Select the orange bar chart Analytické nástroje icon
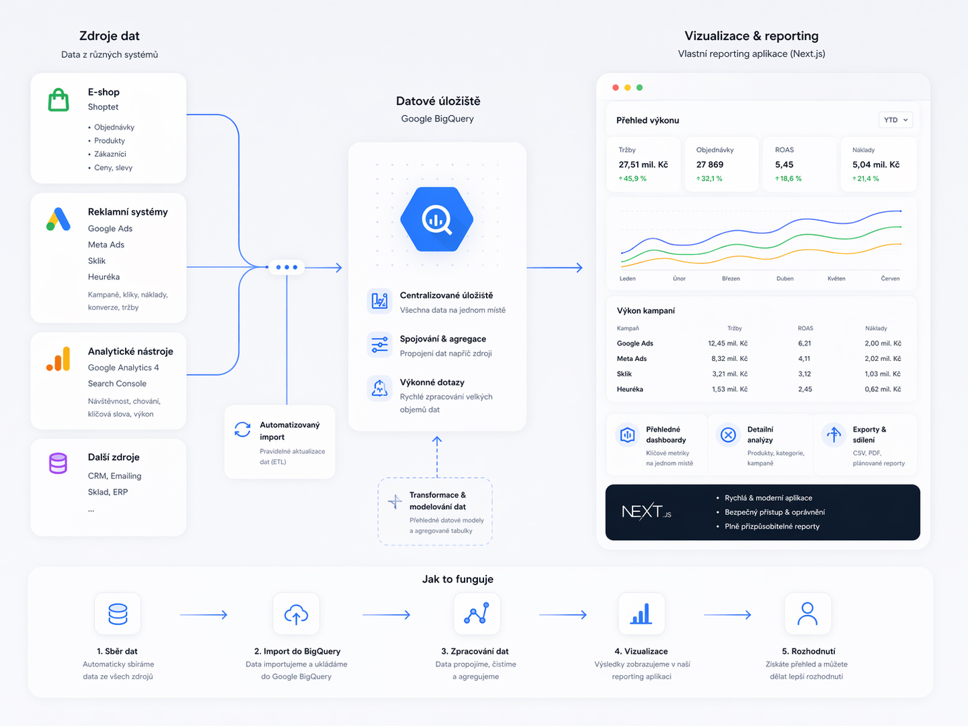The height and width of the screenshot is (726, 968). tap(59, 359)
